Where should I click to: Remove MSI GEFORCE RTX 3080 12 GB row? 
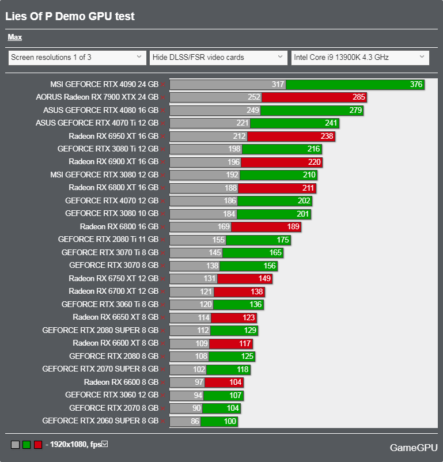click(x=162, y=175)
